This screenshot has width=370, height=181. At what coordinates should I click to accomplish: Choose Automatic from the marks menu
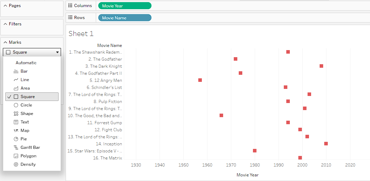[26, 63]
